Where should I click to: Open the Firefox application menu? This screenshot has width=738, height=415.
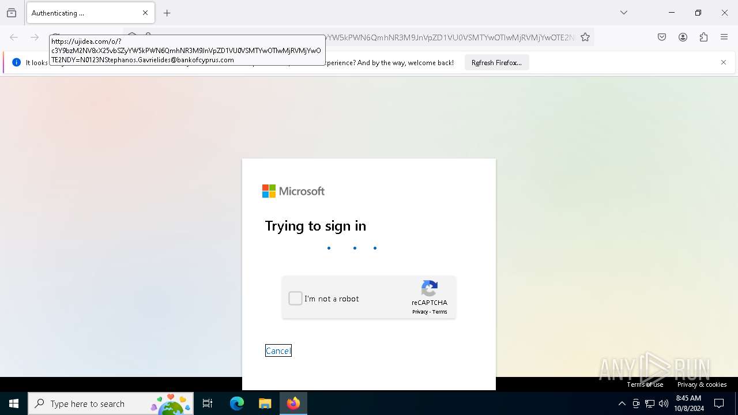click(x=724, y=37)
